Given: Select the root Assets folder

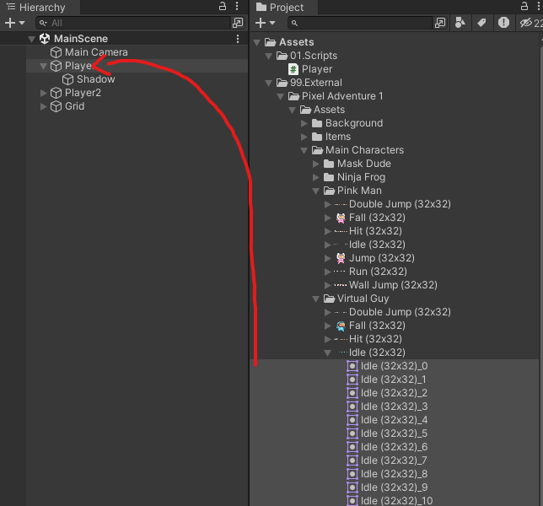Looking at the screenshot, I should pos(297,42).
